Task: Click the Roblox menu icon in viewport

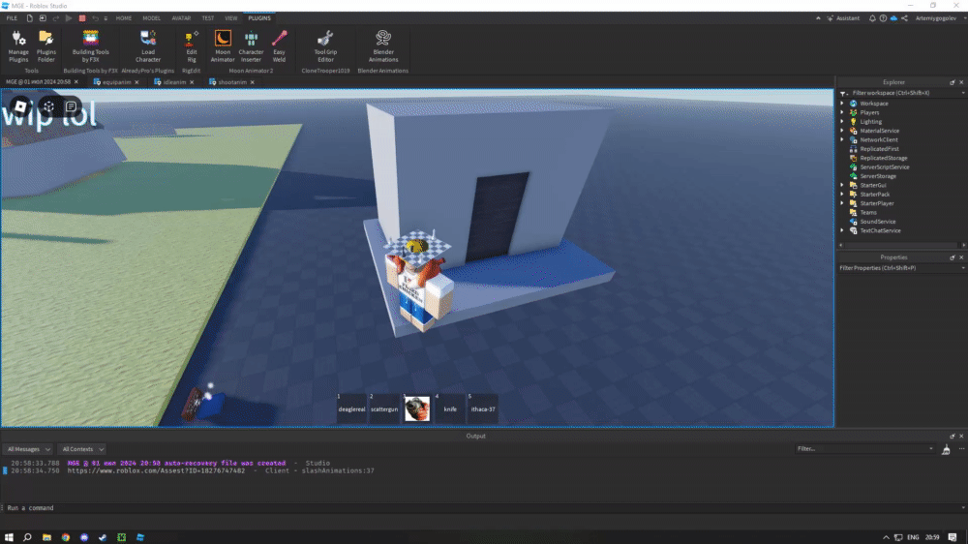Action: pos(20,106)
